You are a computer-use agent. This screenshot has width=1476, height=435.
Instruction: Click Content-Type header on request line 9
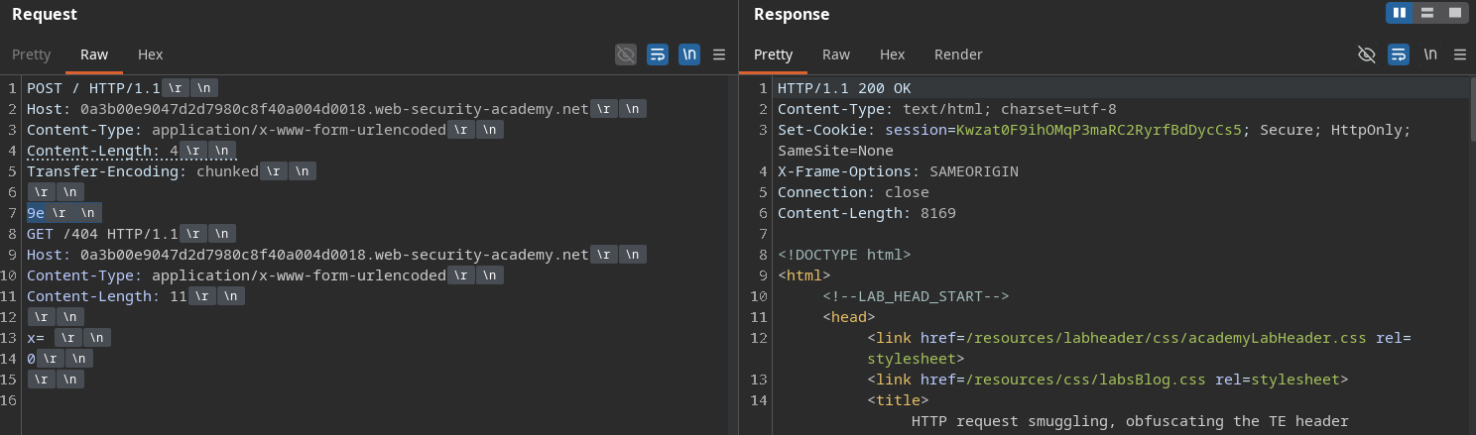pyautogui.click(x=236, y=275)
